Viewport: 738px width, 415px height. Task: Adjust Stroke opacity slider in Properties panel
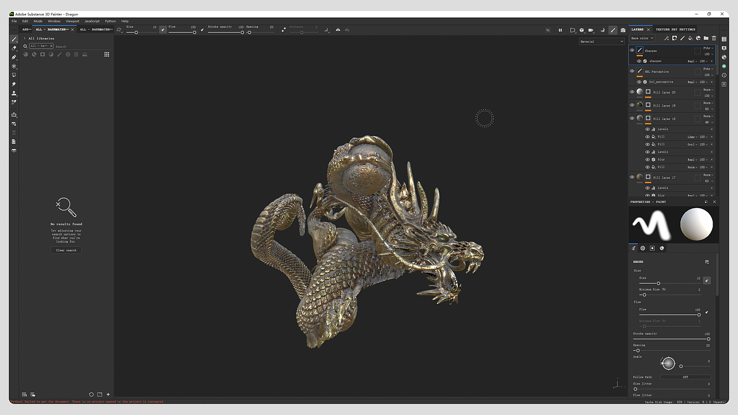coord(672,339)
